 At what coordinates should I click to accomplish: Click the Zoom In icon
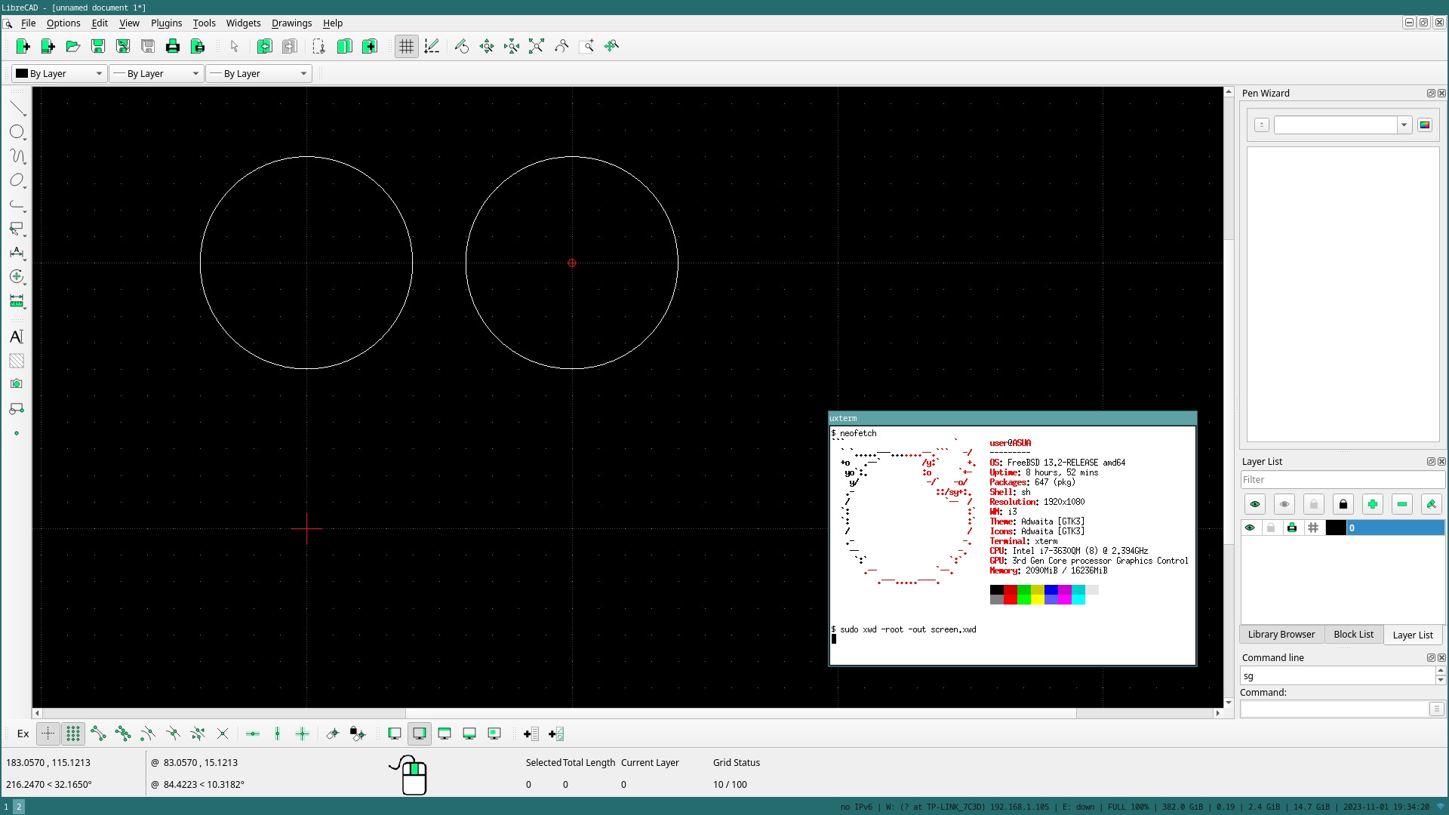486,47
